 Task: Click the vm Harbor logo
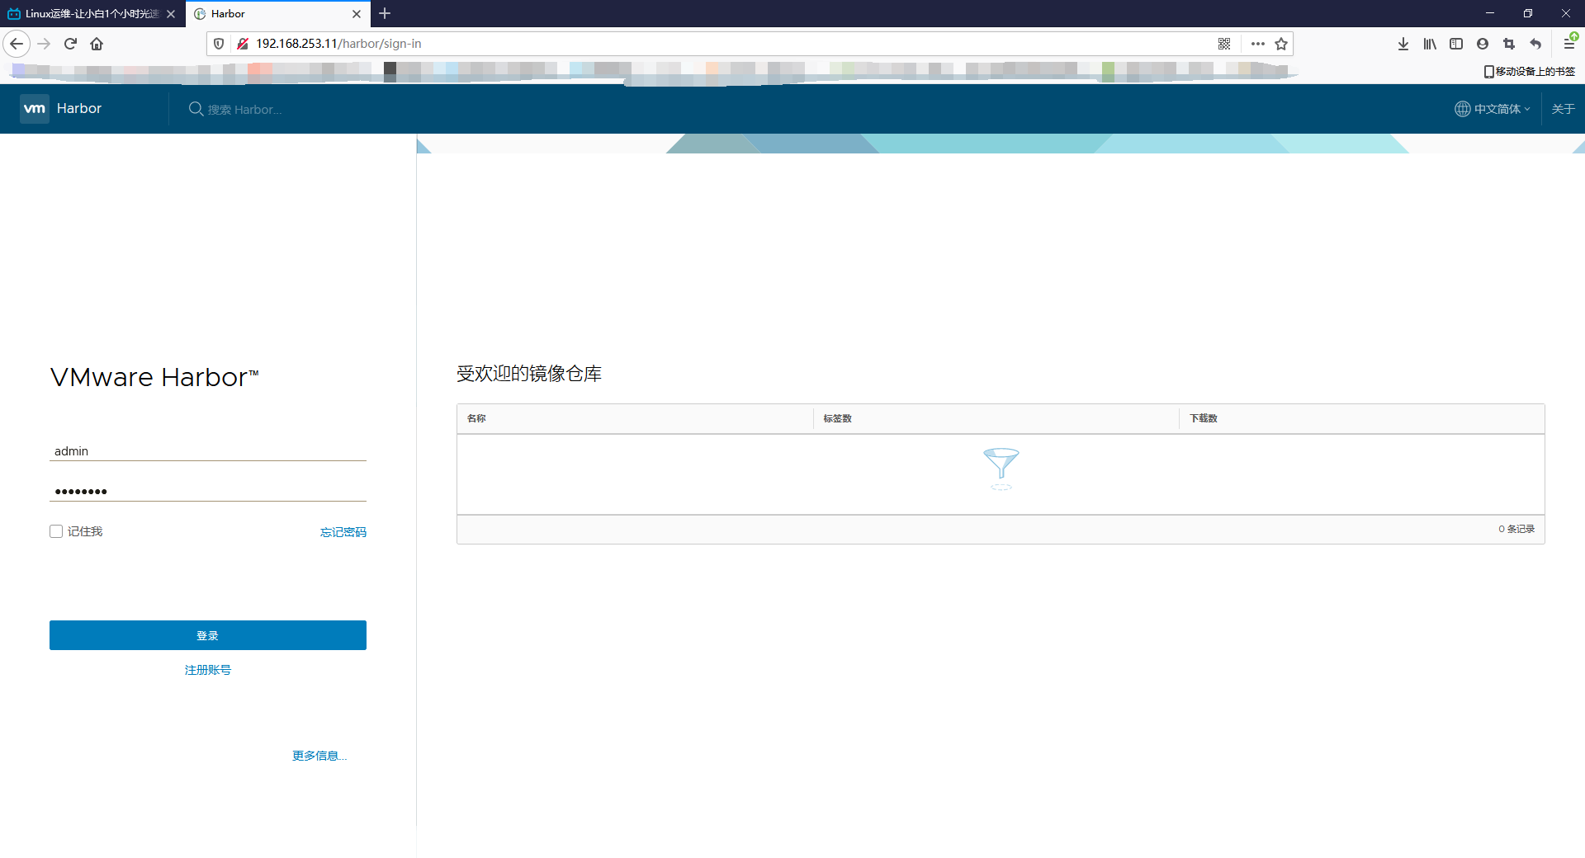35,108
